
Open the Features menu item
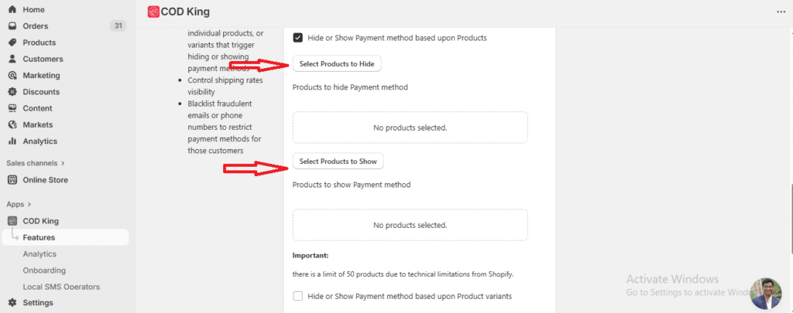(x=39, y=237)
